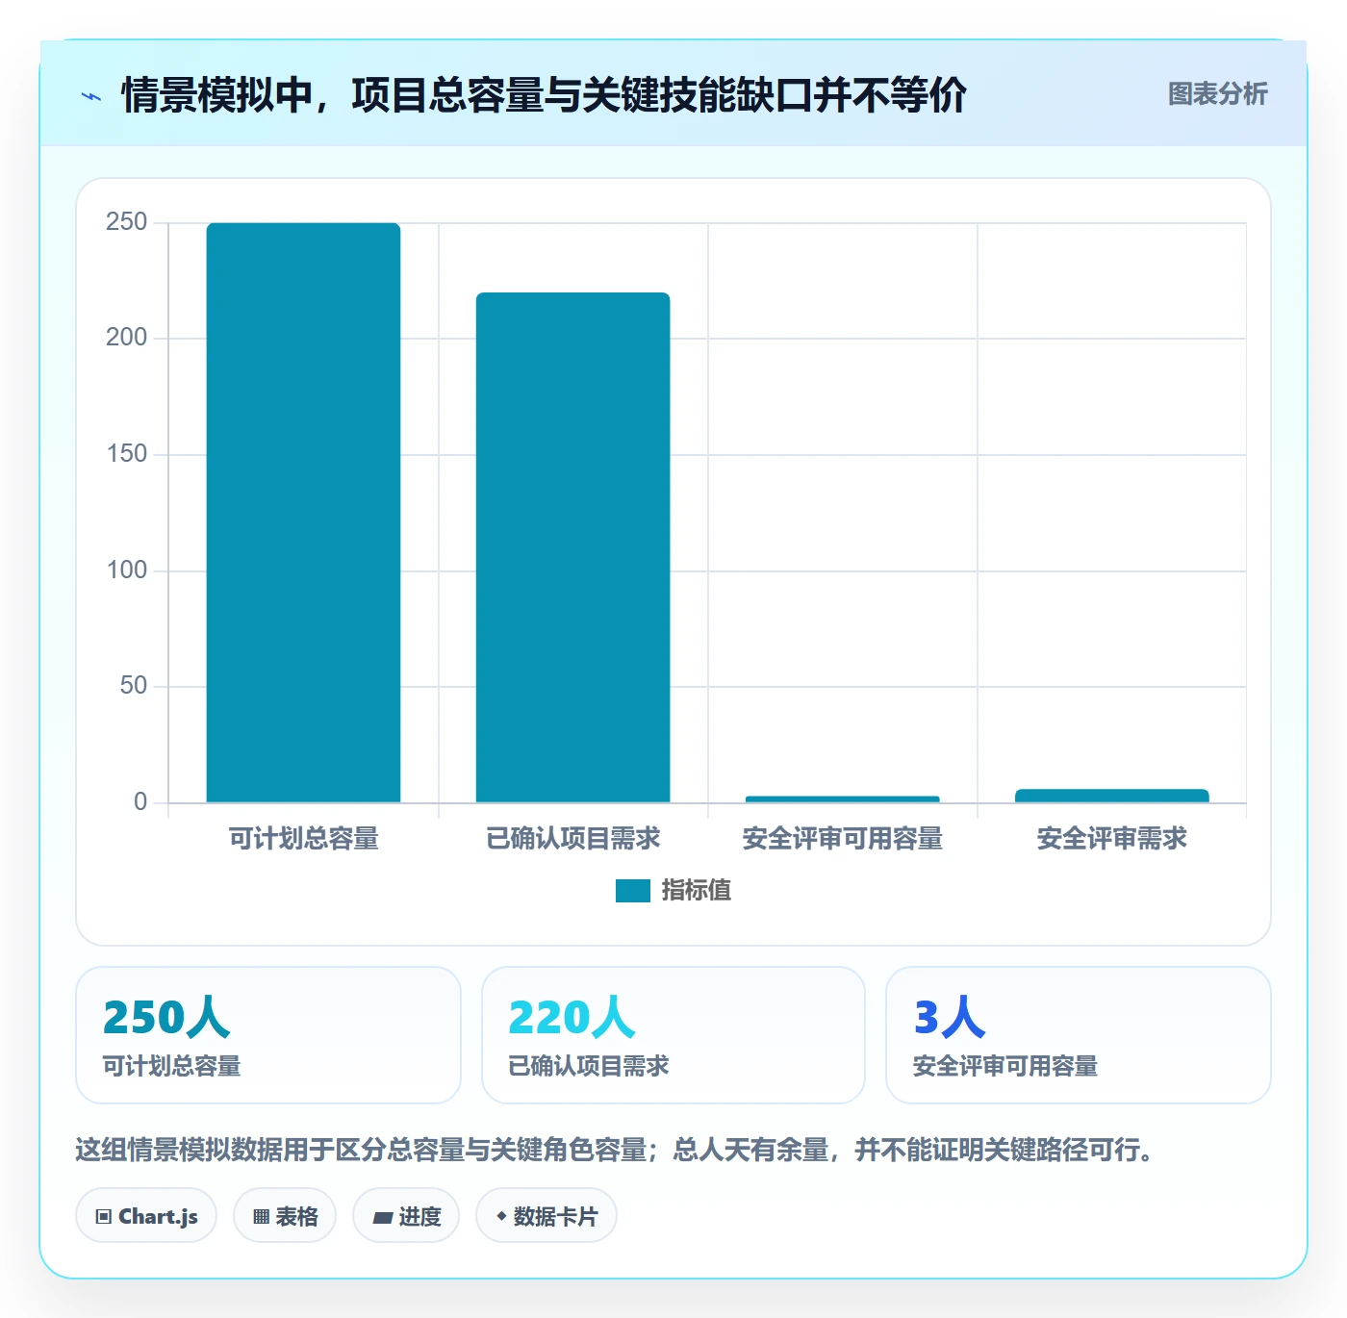Click the 图表分析 label in the header
Screen dimensions: 1347x1318
(x=1217, y=94)
